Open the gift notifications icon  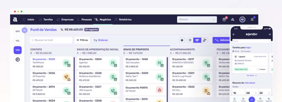pyautogui.click(x=224, y=19)
